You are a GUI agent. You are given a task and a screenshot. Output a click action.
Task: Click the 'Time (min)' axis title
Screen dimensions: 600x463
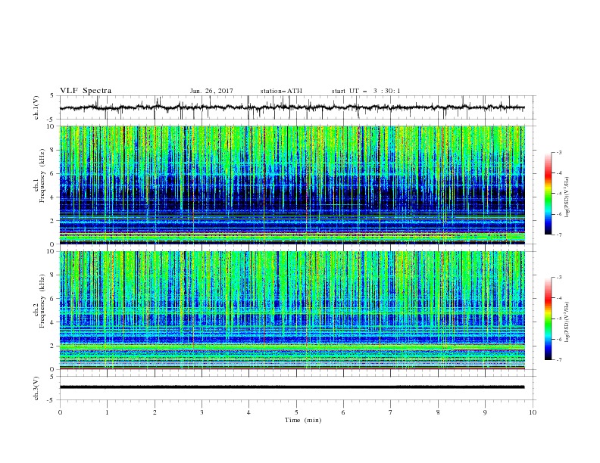click(x=303, y=420)
